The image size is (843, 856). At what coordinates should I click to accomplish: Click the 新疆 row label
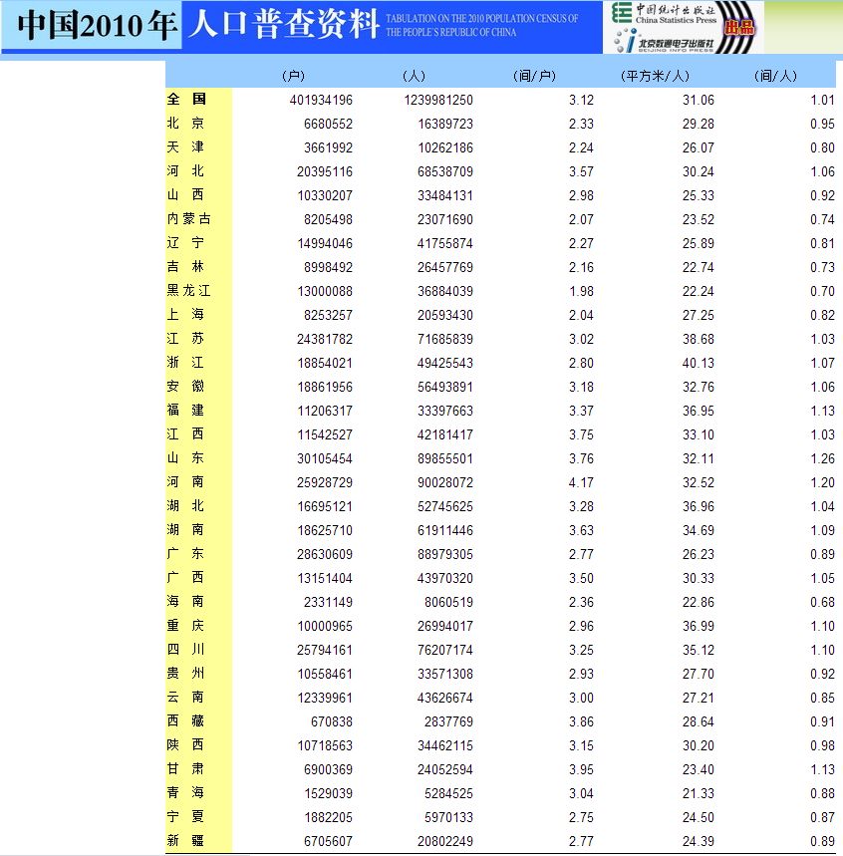pyautogui.click(x=185, y=841)
